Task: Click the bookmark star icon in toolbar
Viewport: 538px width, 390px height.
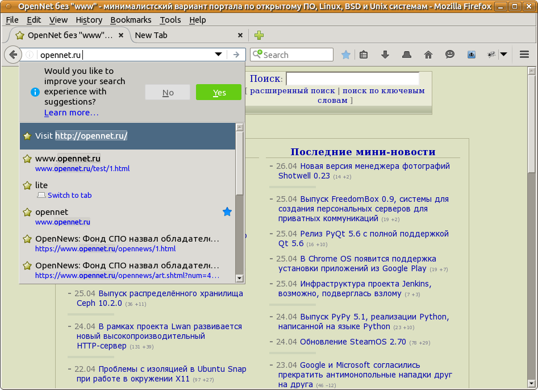Action: [346, 55]
